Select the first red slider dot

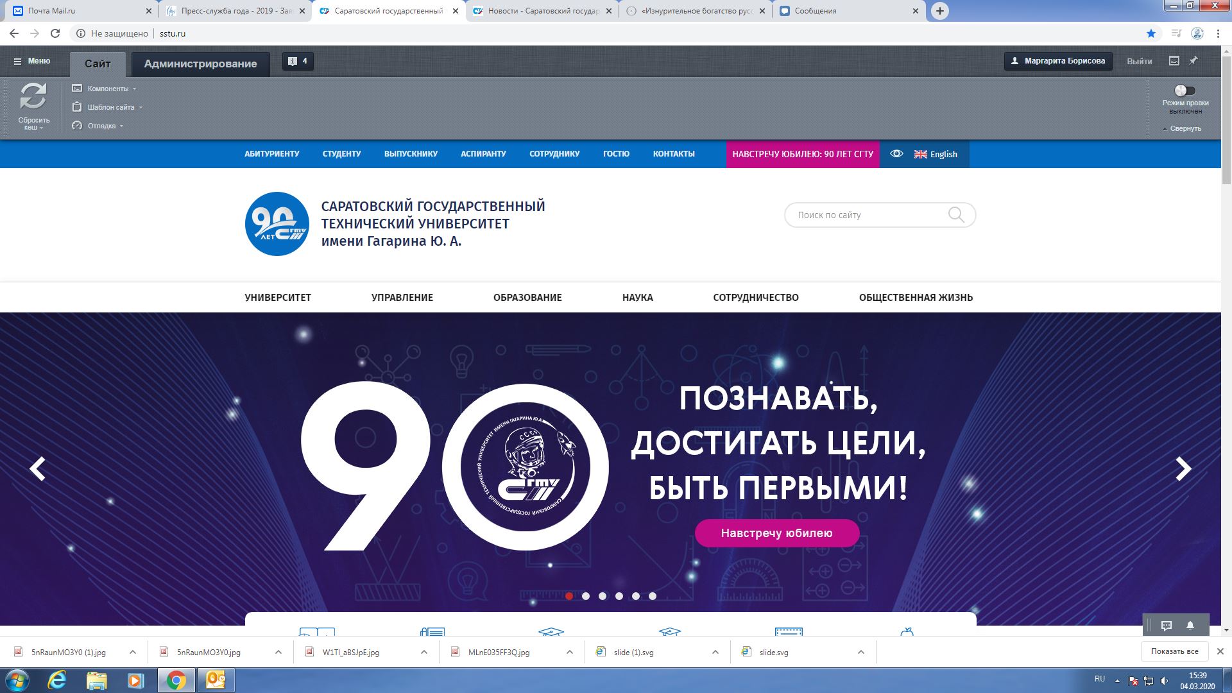coord(569,596)
